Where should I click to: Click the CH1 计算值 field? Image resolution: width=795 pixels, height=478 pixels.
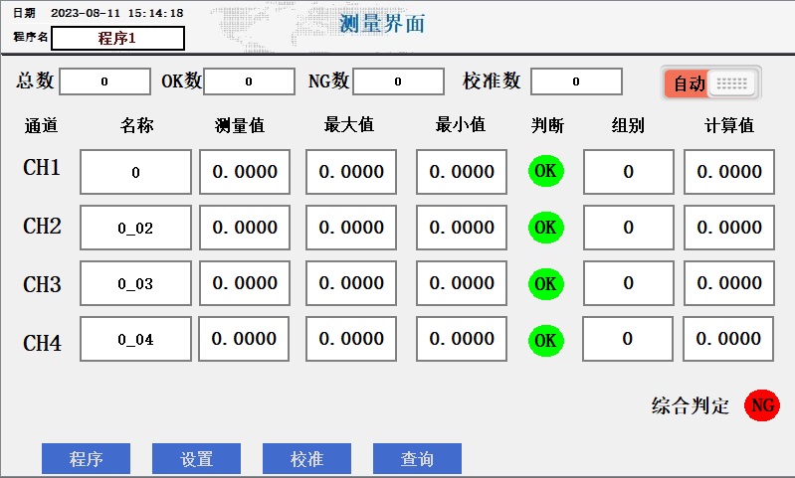729,172
